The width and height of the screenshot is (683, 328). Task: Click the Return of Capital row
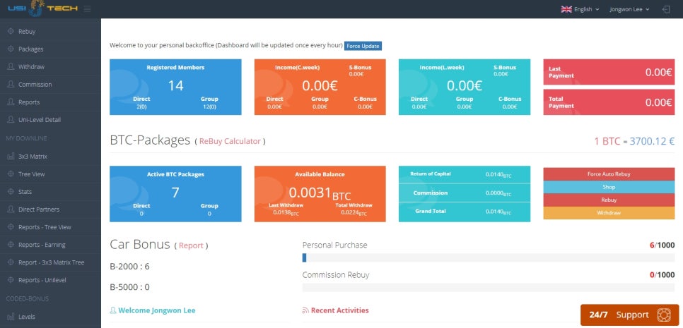pos(465,174)
